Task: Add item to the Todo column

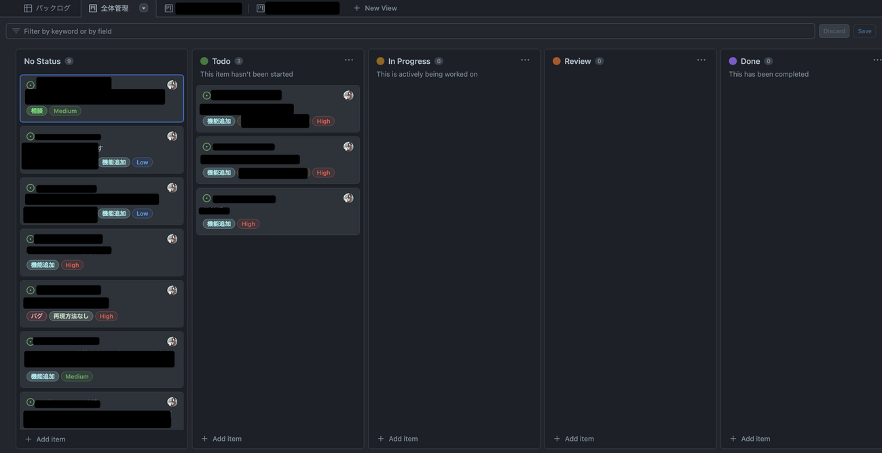Action: [x=221, y=439]
